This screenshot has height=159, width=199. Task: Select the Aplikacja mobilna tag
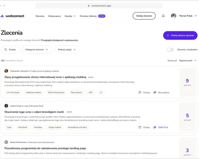(33, 92)
